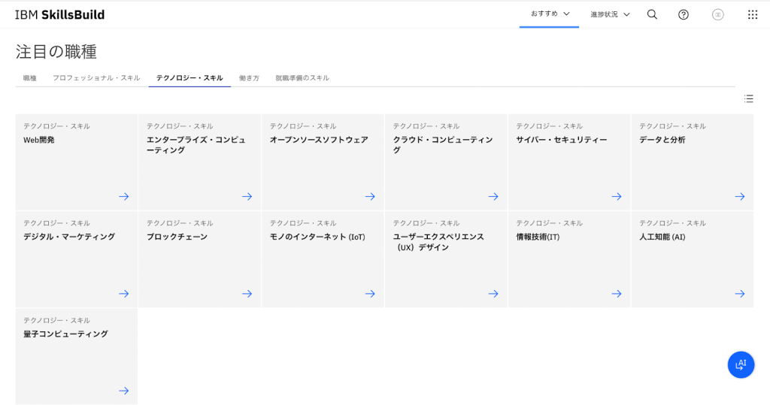Click the arrow on the Web開発 card
Viewport: 770px width, 405px height.
pyautogui.click(x=124, y=196)
